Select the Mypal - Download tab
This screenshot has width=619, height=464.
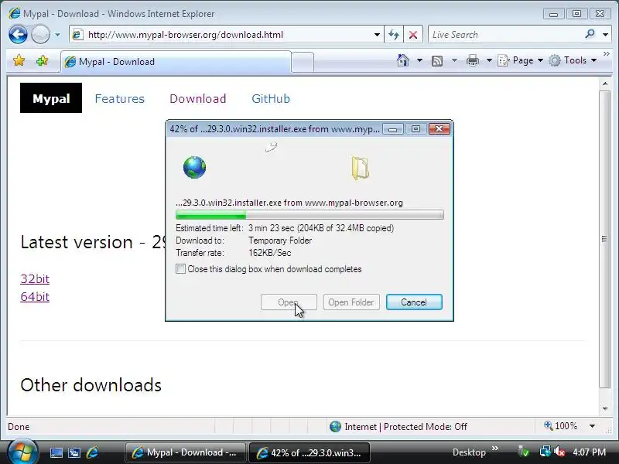[x=176, y=62]
